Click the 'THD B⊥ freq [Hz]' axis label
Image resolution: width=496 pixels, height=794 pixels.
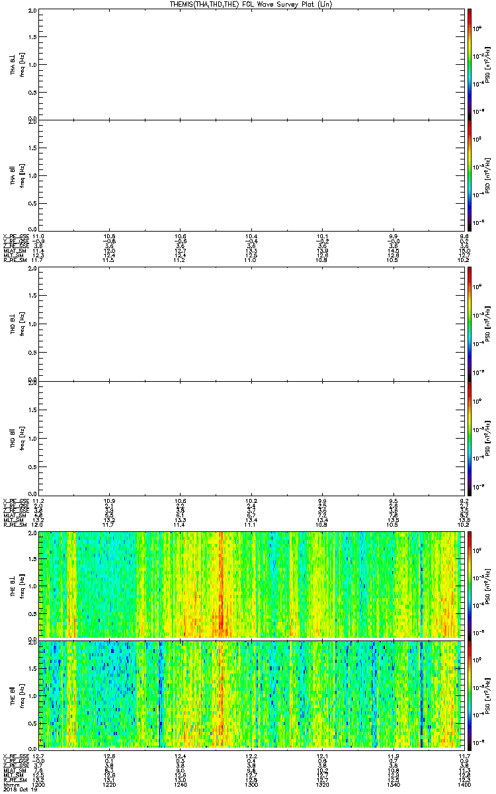(x=18, y=326)
